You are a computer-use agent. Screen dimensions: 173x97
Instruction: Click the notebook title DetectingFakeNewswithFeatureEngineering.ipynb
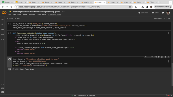(x=36, y=12)
